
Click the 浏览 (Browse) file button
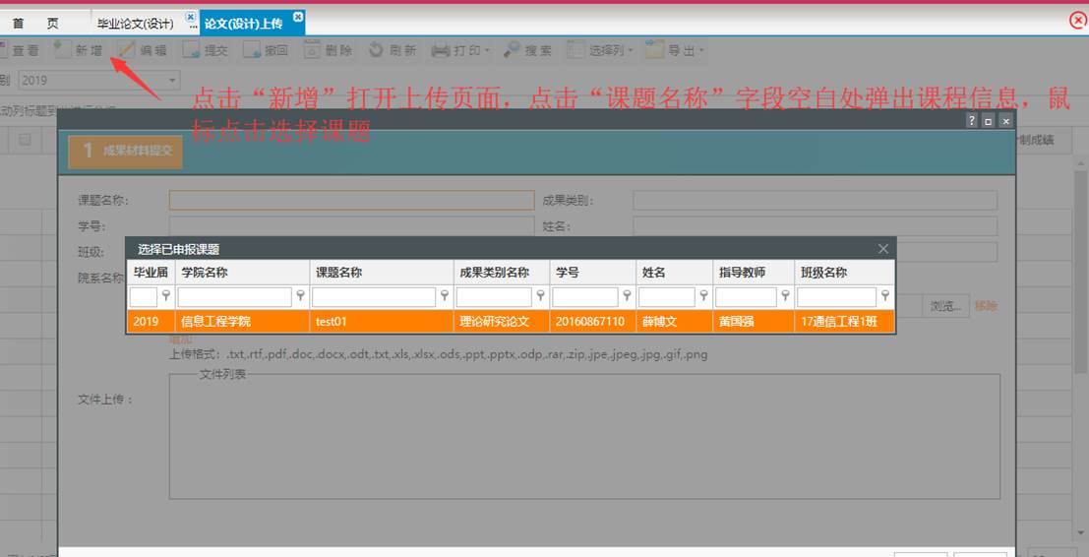pyautogui.click(x=945, y=306)
